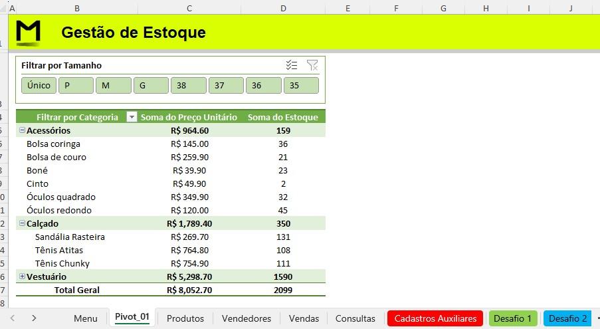
Task: Select column F header
Action: click(x=396, y=8)
